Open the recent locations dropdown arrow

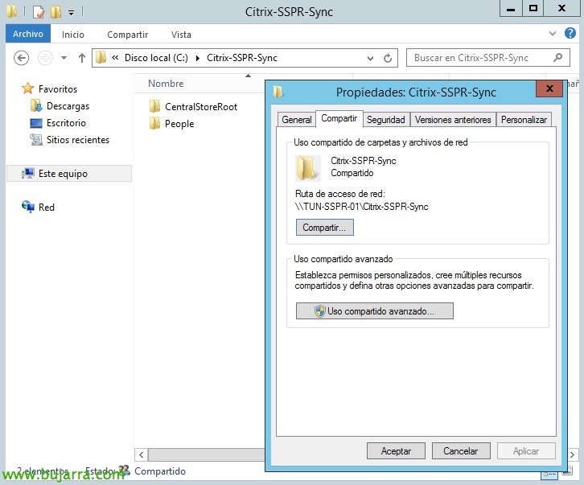[x=64, y=58]
